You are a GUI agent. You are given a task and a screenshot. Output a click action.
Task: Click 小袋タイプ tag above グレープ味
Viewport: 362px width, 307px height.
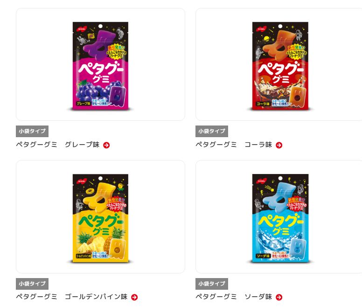pyautogui.click(x=32, y=132)
